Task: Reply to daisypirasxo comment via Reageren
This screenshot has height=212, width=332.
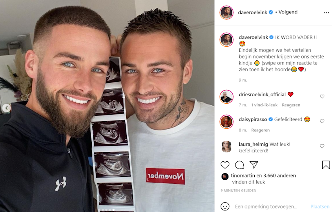Action: pos(261,130)
